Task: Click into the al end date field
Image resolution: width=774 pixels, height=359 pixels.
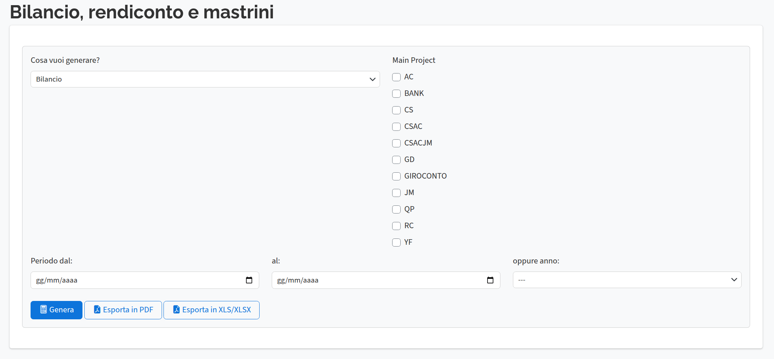Action: pyautogui.click(x=377, y=280)
